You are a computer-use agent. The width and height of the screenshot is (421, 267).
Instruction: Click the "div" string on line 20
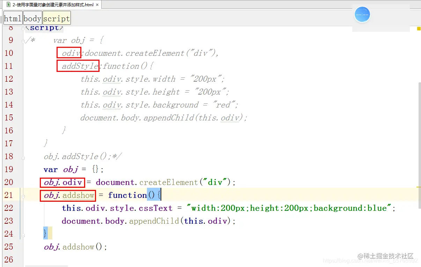point(215,183)
